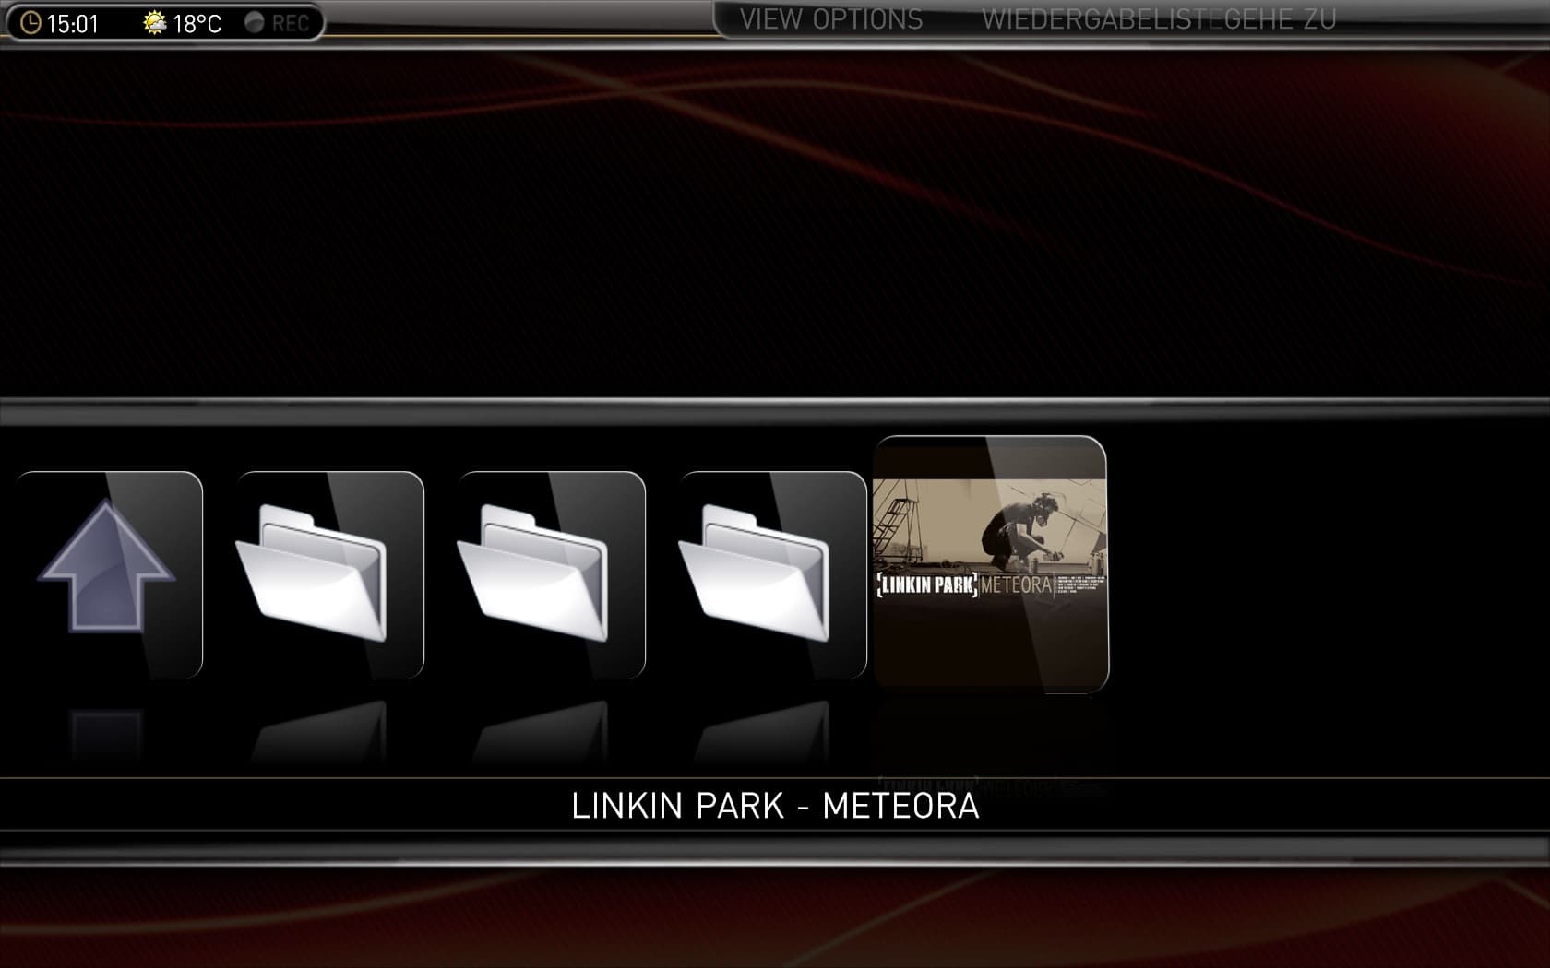Click the REC text label

tap(290, 23)
